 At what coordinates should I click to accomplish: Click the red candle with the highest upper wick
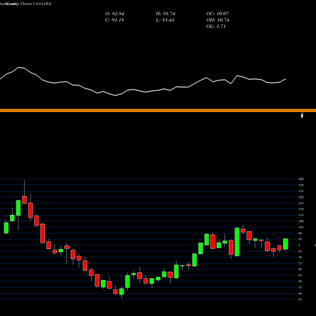tap(25, 200)
